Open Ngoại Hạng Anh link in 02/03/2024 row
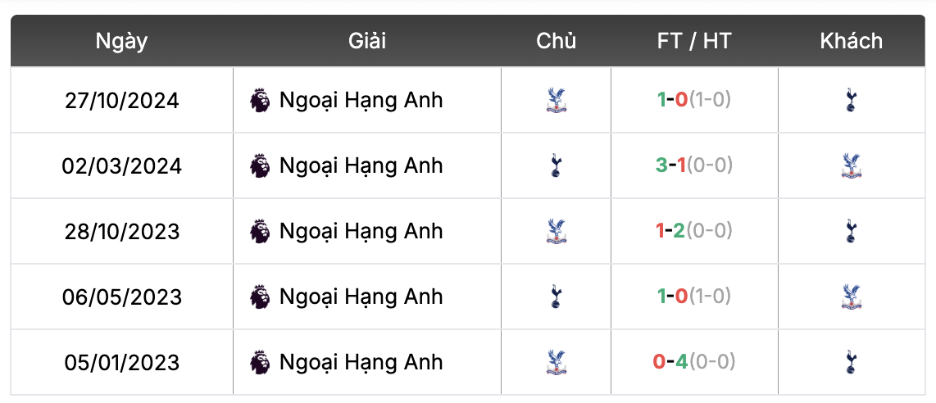936x403 pixels. click(361, 165)
